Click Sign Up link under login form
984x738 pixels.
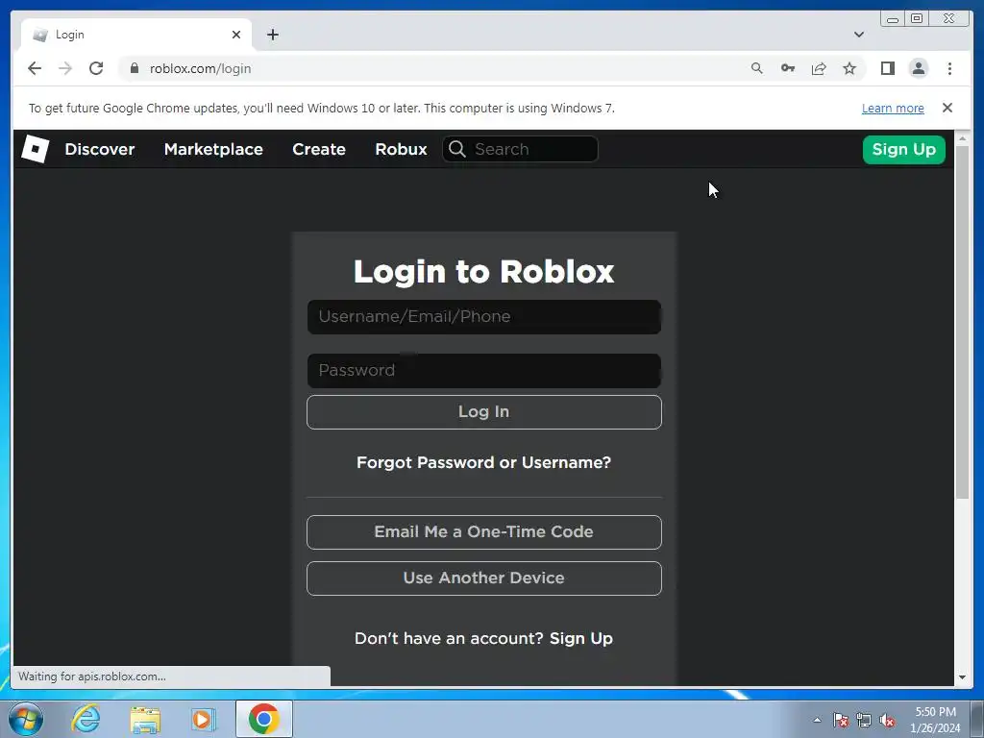[x=581, y=638]
